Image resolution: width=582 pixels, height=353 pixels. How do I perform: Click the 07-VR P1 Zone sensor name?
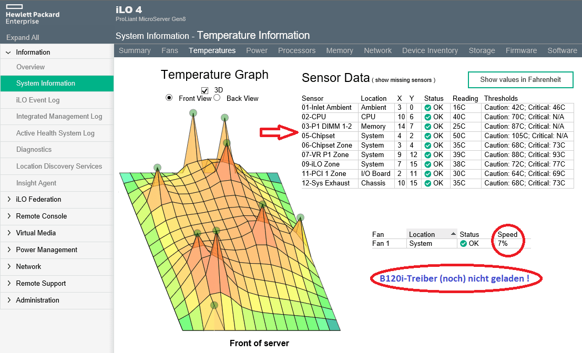point(325,154)
